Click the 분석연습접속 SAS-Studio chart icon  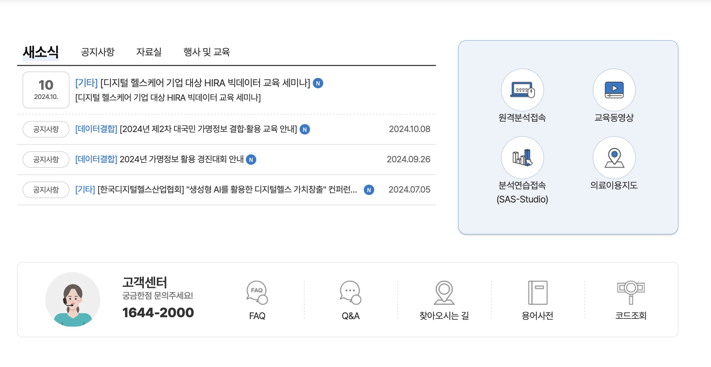click(522, 158)
